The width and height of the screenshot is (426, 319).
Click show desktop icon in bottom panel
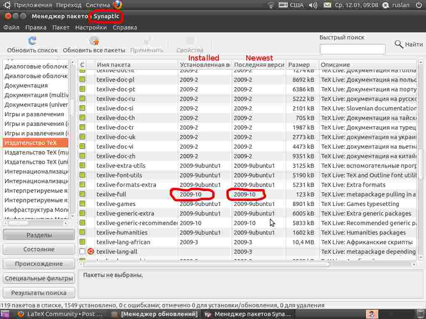click(5, 314)
